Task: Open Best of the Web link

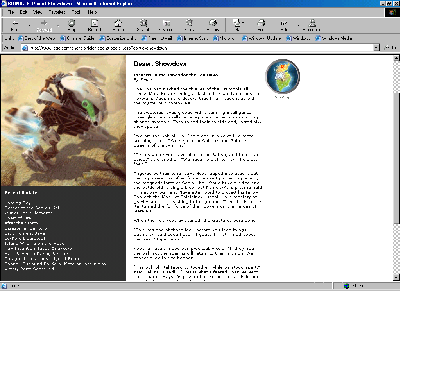Action: [x=36, y=38]
